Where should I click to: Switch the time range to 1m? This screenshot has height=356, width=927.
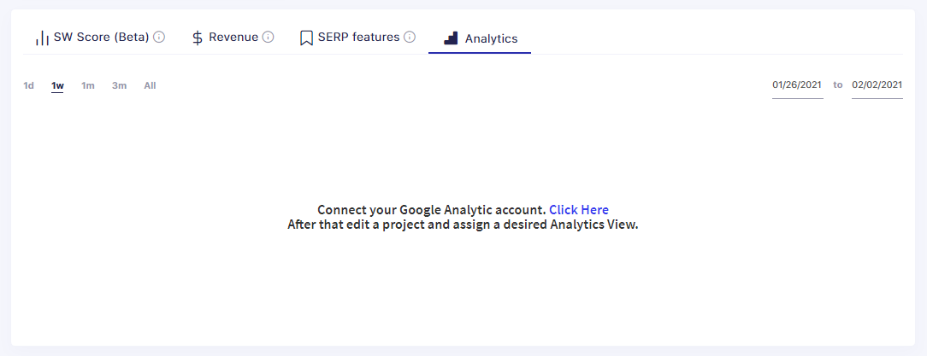(x=88, y=85)
